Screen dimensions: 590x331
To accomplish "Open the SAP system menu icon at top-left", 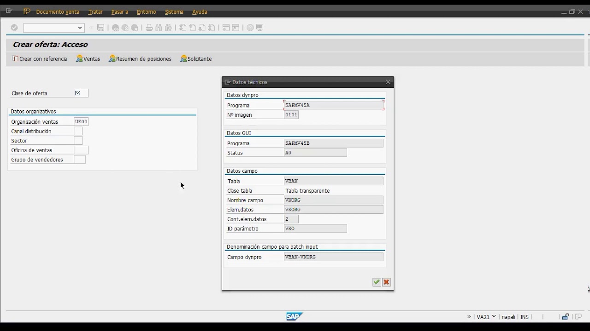I will (x=9, y=11).
